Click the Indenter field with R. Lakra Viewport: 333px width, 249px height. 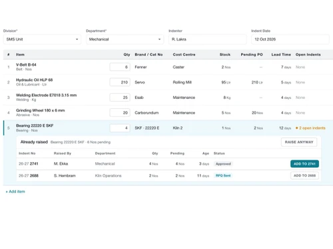pos(208,39)
